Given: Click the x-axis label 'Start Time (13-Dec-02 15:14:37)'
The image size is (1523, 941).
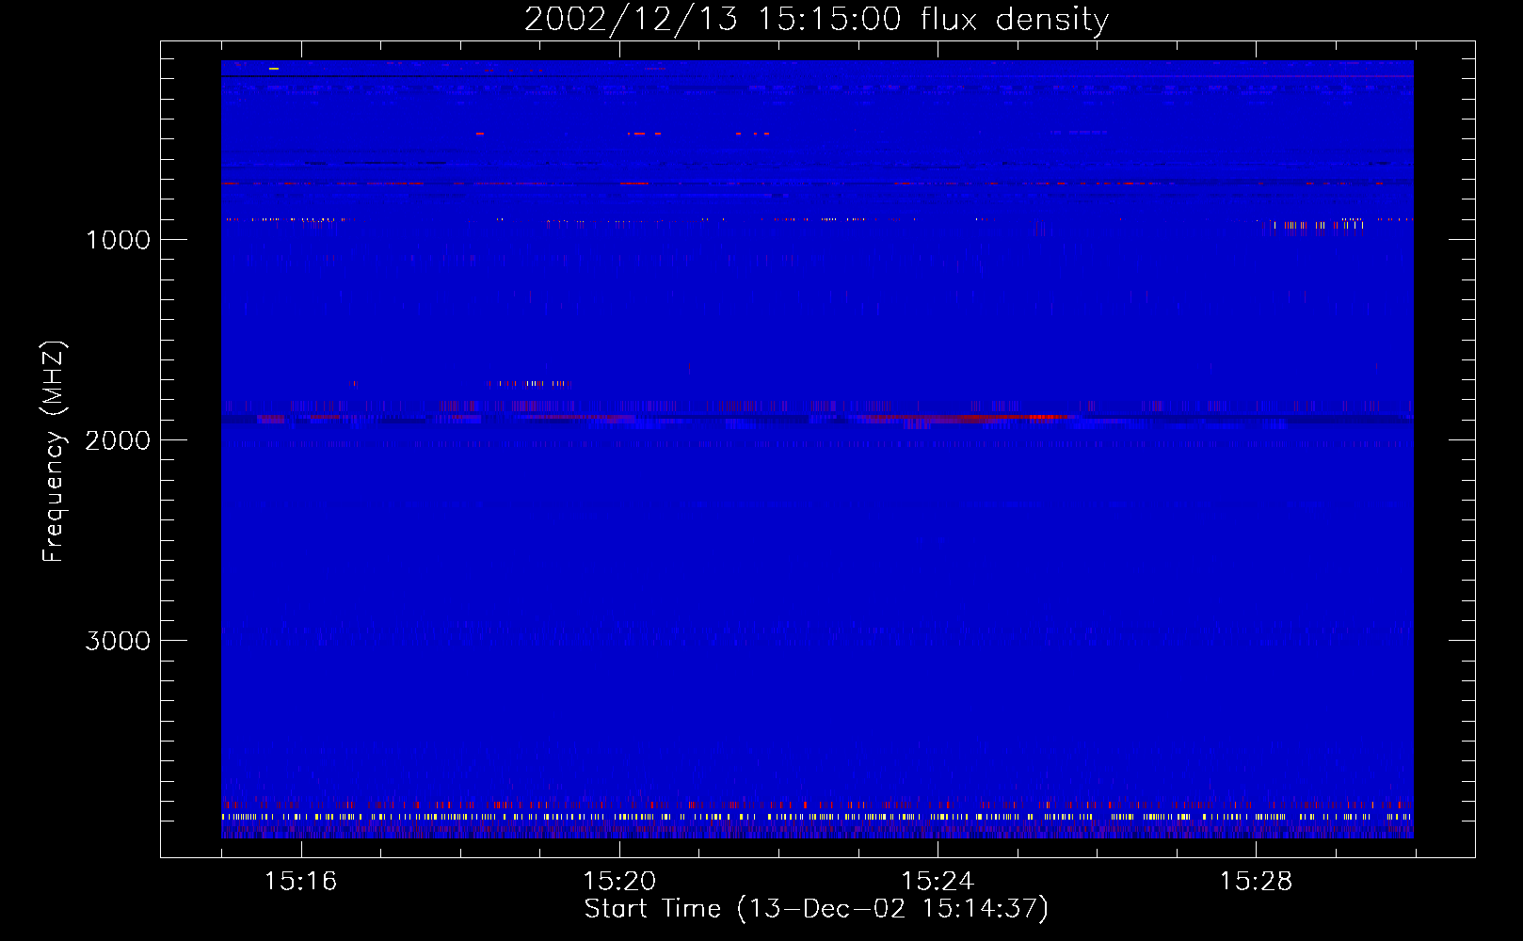Looking at the screenshot, I should click(816, 909).
